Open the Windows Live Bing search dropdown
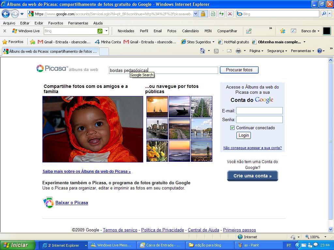 coord(107,31)
